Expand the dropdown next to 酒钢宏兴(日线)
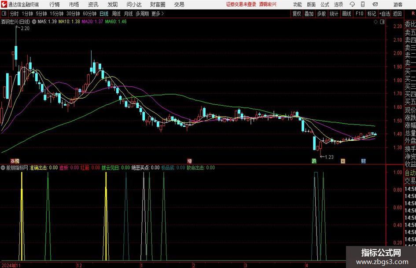 34,22
